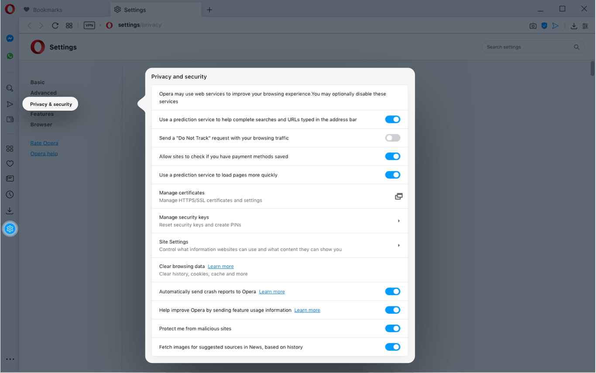The width and height of the screenshot is (596, 373).
Task: Open WhatsApp from the sidebar
Action: point(10,56)
